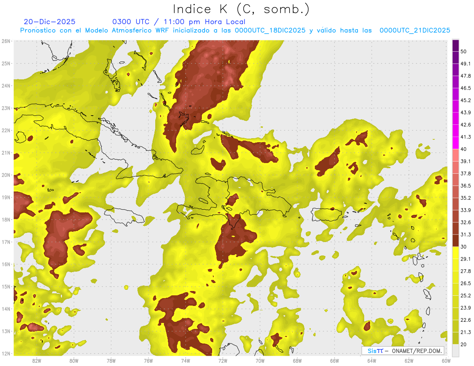Click the "70W" longitude axis label

(260, 361)
